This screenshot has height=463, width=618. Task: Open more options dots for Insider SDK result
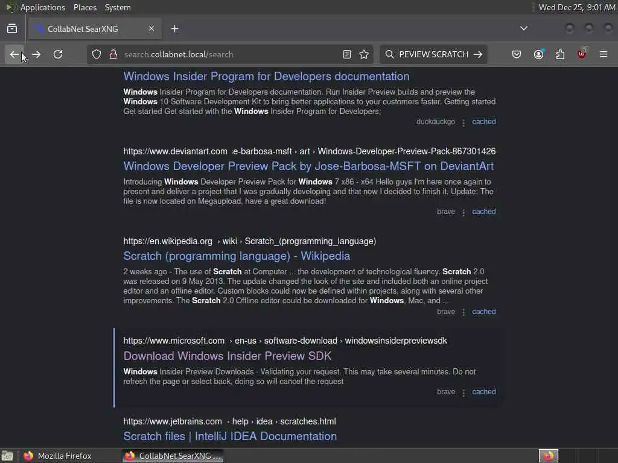pos(463,393)
